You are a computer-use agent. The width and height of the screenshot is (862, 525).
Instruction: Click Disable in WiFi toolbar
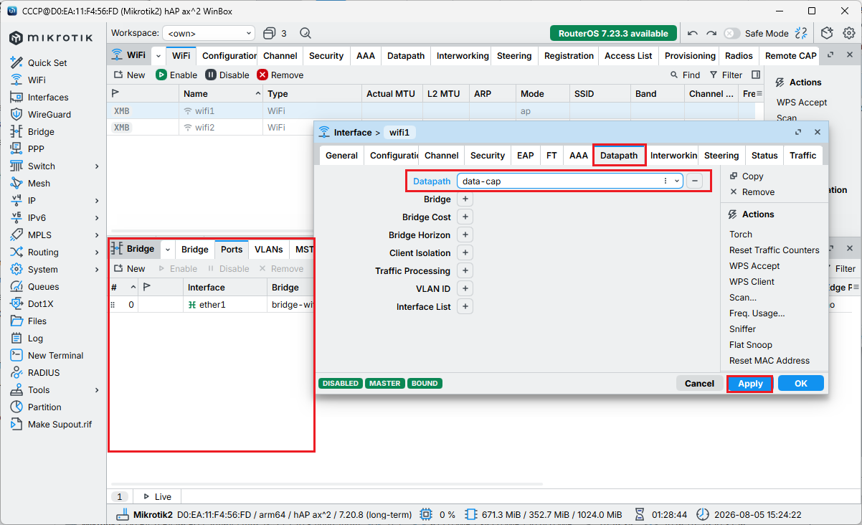[227, 75]
